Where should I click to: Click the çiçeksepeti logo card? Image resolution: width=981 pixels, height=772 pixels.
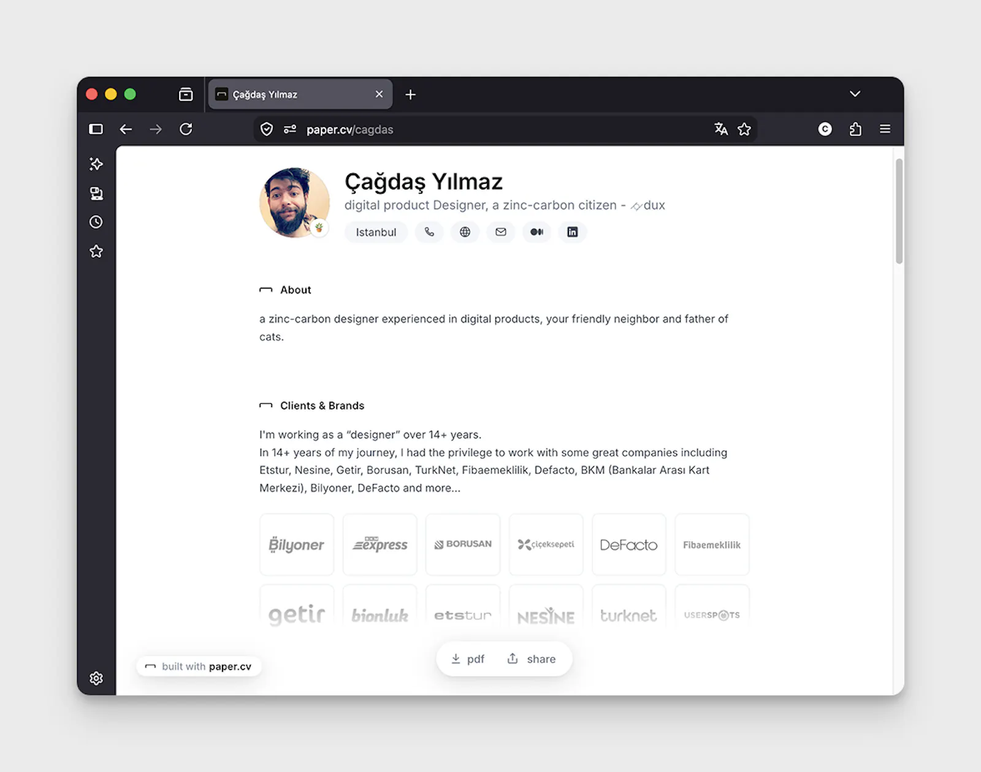click(x=546, y=545)
